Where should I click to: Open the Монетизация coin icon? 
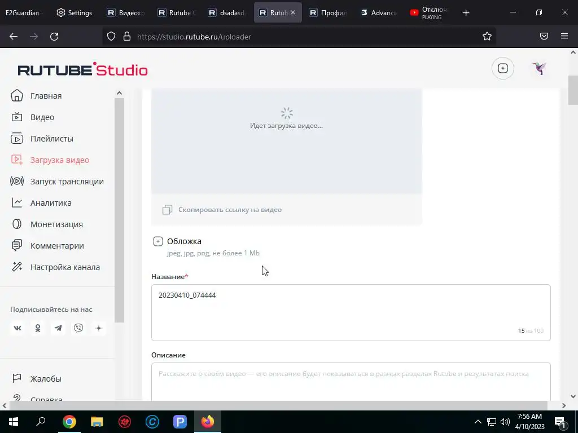[16, 224]
